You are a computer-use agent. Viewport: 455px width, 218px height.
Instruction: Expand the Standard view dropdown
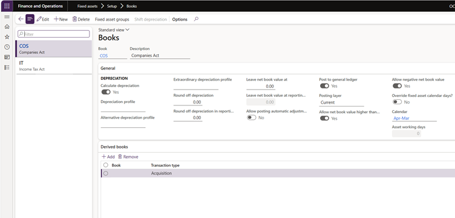(114, 30)
